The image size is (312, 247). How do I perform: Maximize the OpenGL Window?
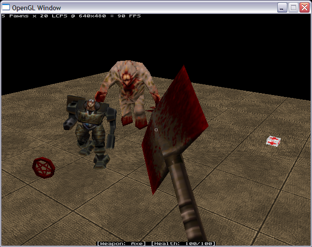[x=293, y=7]
